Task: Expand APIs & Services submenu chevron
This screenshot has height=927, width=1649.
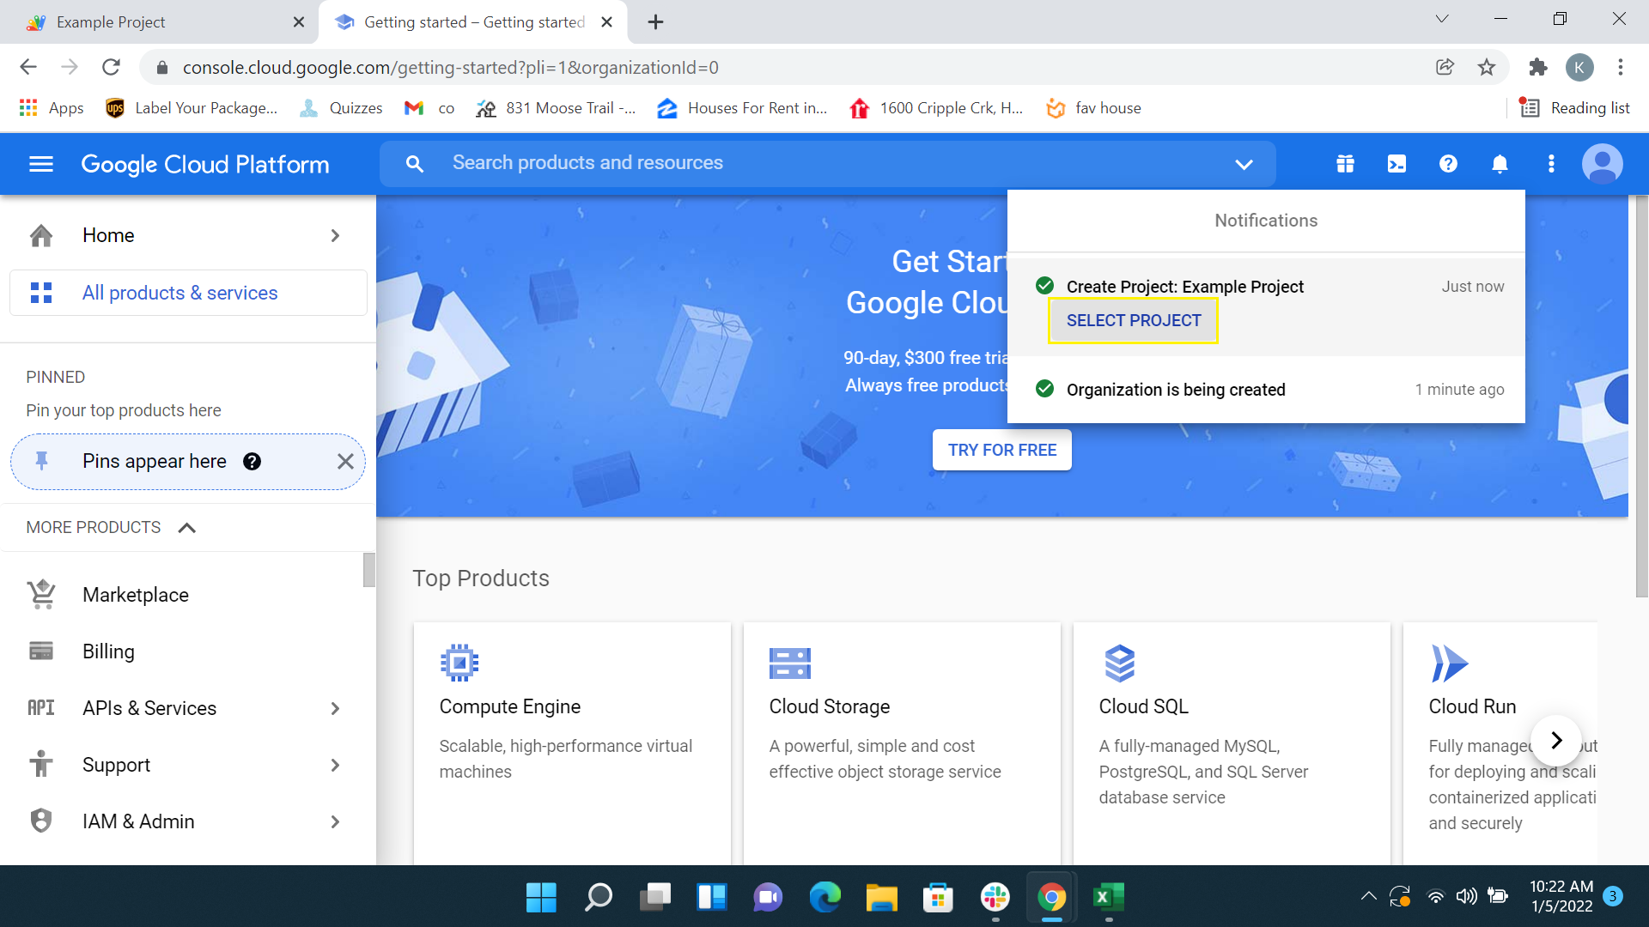Action: pos(335,708)
